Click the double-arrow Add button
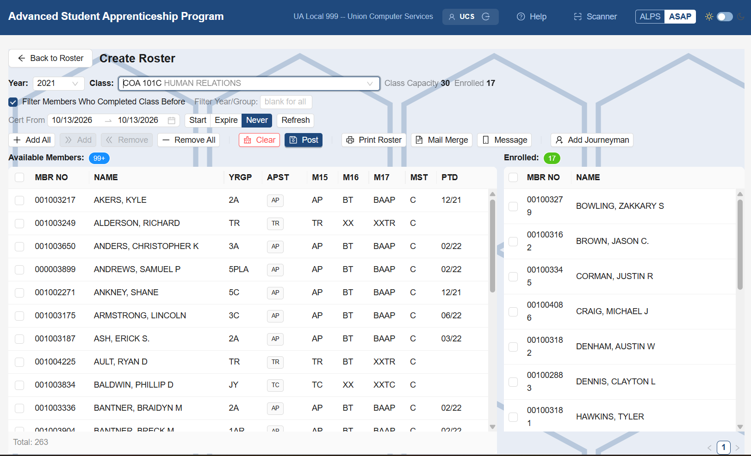Screen dimensions: 751x456 point(78,140)
